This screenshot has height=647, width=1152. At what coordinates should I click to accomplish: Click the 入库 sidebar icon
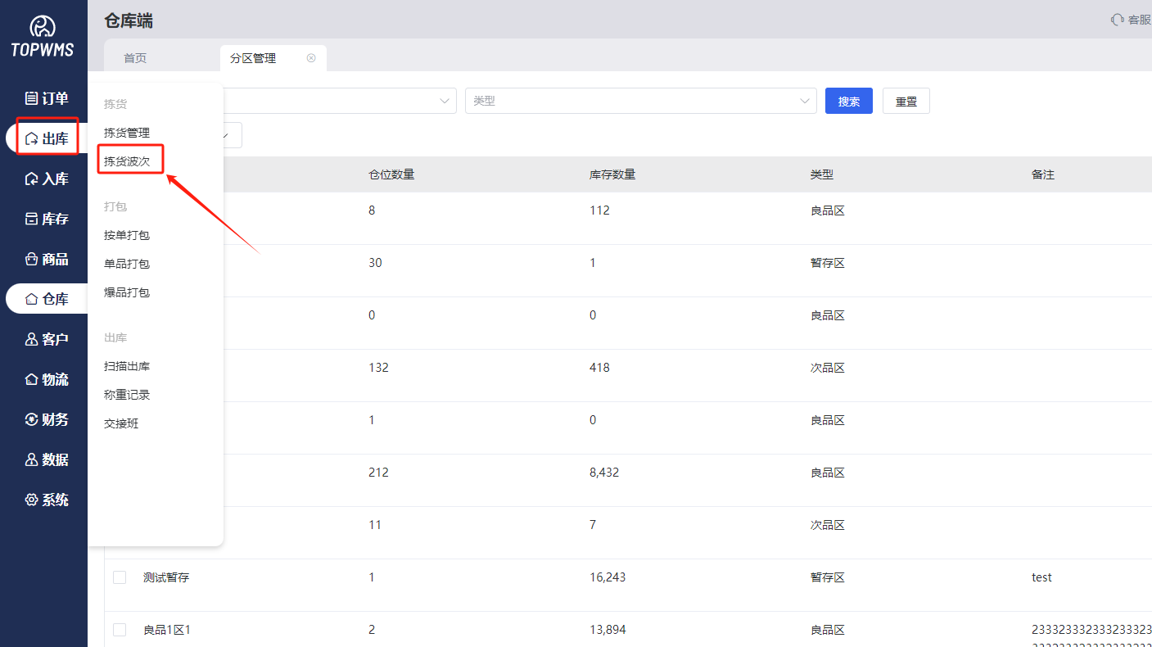coord(31,179)
